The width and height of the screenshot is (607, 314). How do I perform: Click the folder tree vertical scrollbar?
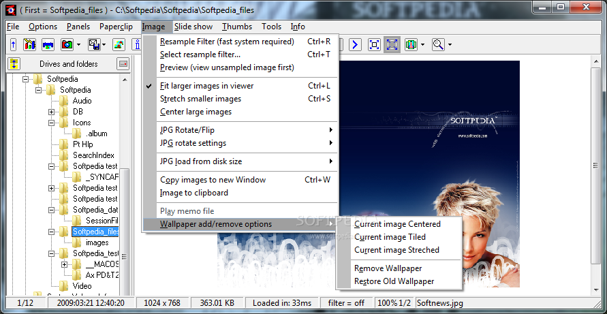pyautogui.click(x=124, y=184)
